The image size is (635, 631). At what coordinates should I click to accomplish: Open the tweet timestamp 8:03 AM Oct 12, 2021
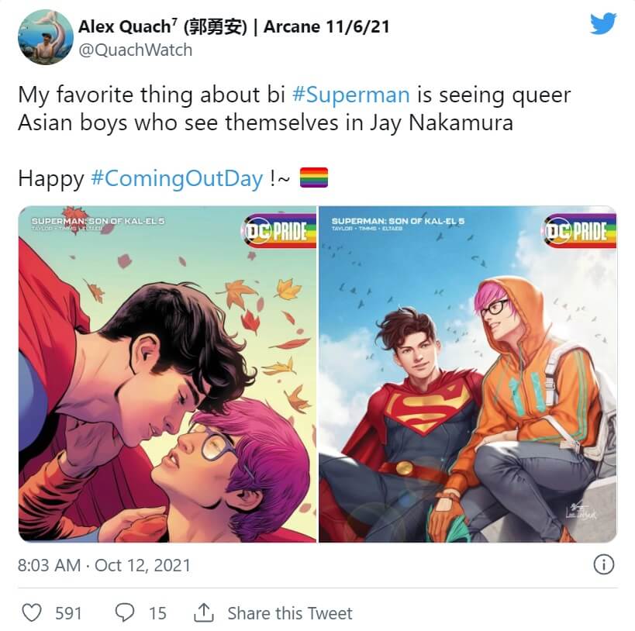pyautogui.click(x=104, y=565)
